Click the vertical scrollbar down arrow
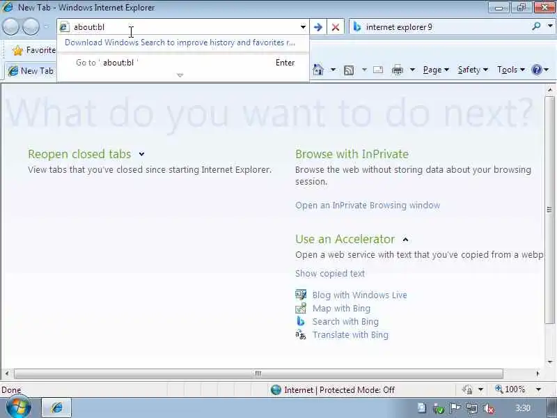The image size is (557, 418). point(550,362)
